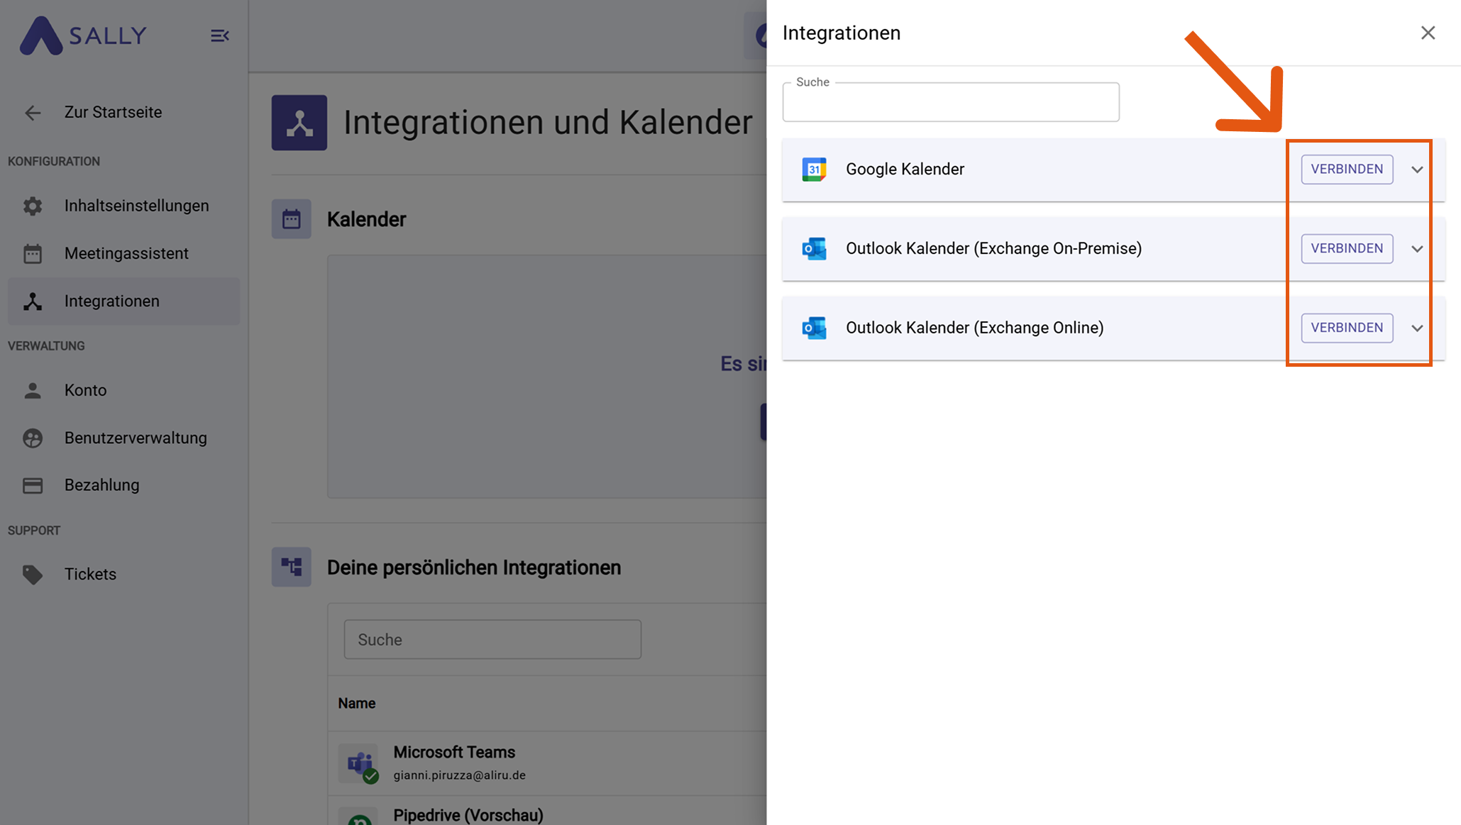Screen dimensions: 1461x825
Task: Expand the Google Kalender row
Action: [1417, 170]
